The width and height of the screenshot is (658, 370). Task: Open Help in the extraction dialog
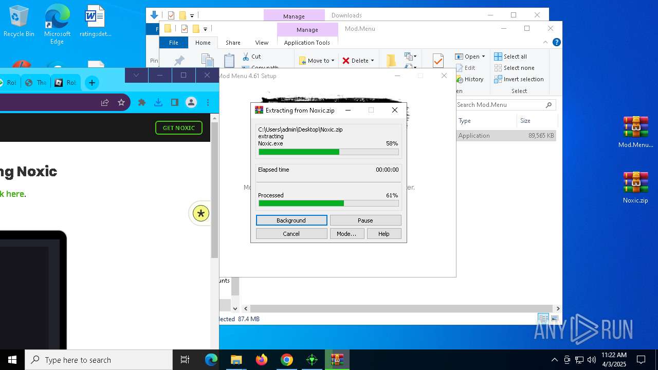click(384, 234)
